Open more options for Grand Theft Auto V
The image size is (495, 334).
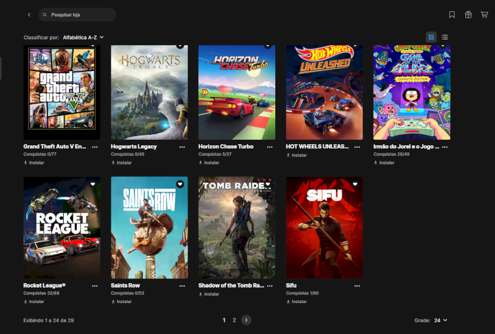pyautogui.click(x=95, y=147)
